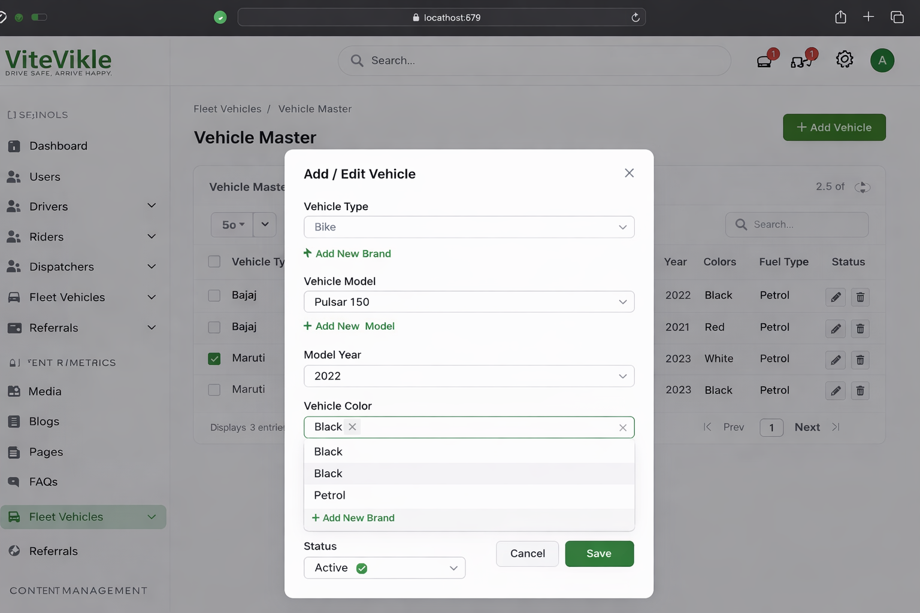Image resolution: width=920 pixels, height=613 pixels.
Task: Focus the top global Search field
Action: pyautogui.click(x=534, y=60)
